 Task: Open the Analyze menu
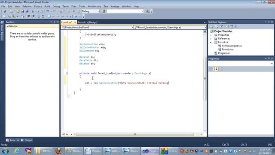[x=115, y=6]
